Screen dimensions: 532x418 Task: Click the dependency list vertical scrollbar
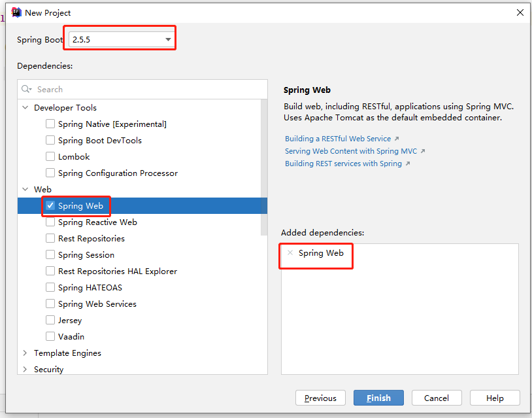(x=264, y=167)
